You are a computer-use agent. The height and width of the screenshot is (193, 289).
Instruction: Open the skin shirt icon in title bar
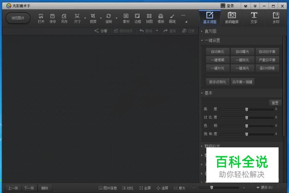point(246,6)
